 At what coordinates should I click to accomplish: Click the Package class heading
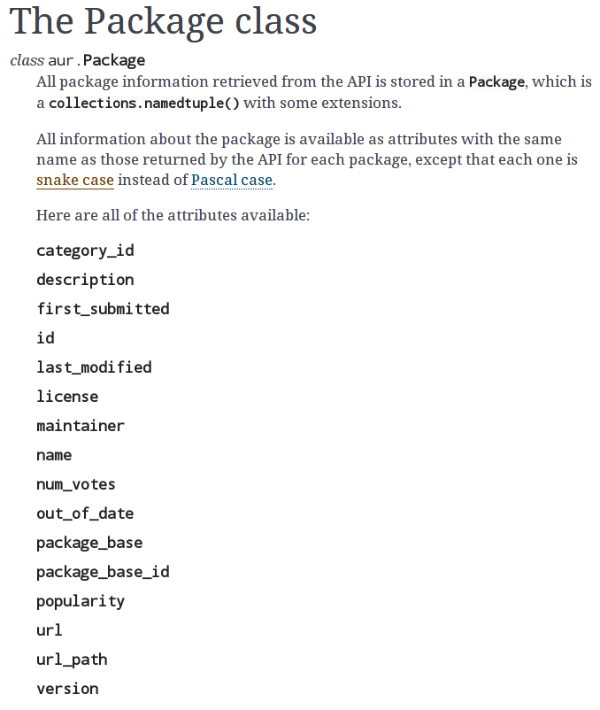164,21
